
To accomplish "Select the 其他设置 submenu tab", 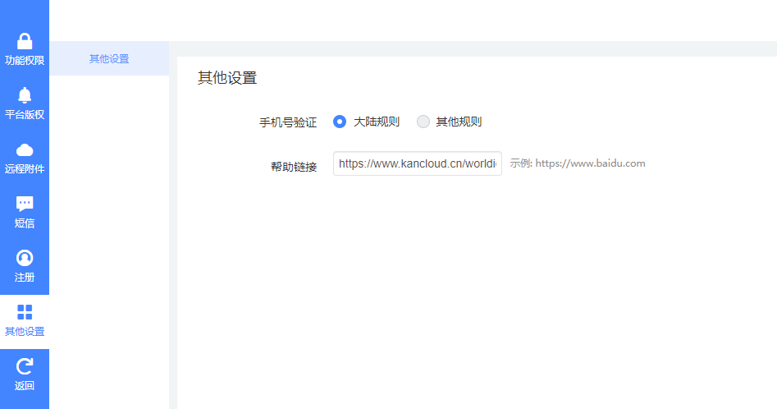I will (x=109, y=58).
